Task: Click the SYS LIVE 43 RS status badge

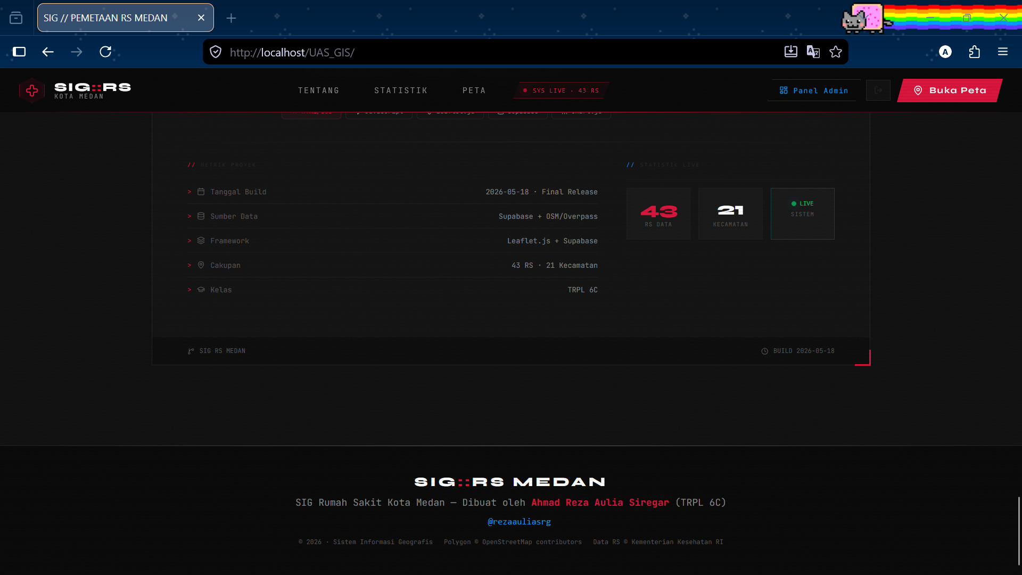Action: (x=561, y=91)
